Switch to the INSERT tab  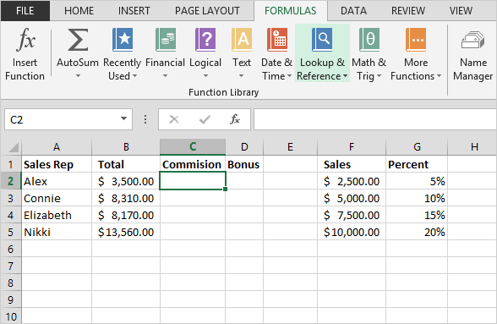click(x=134, y=11)
